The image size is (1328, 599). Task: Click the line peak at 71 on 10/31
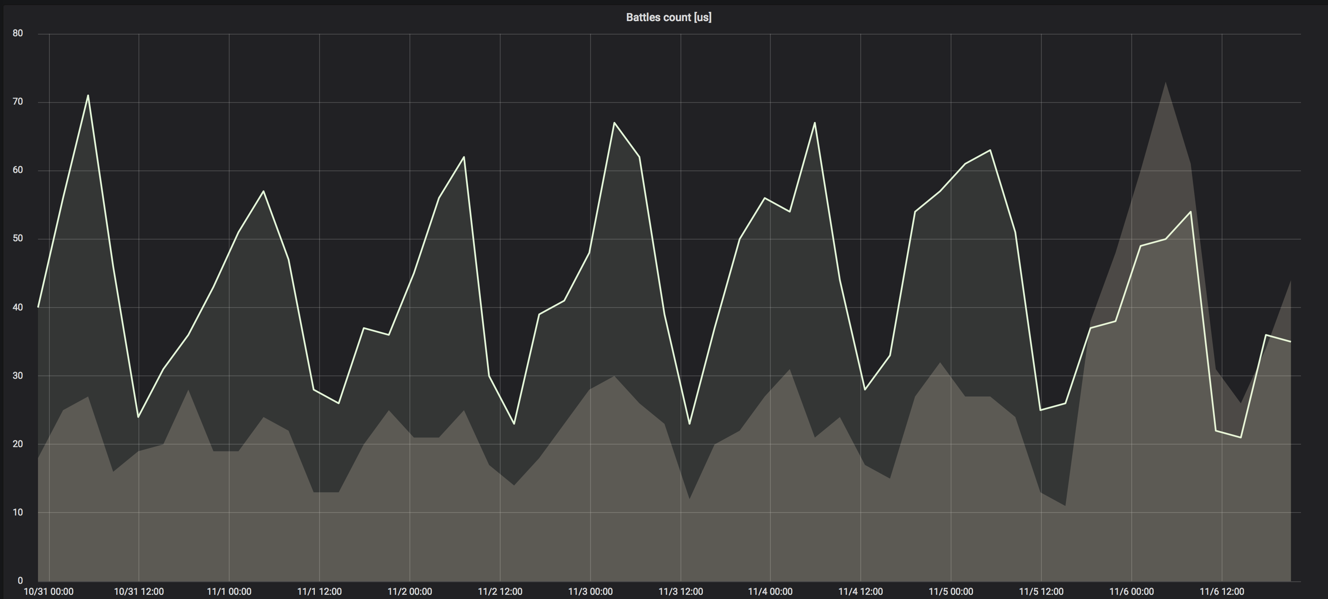pyautogui.click(x=88, y=95)
